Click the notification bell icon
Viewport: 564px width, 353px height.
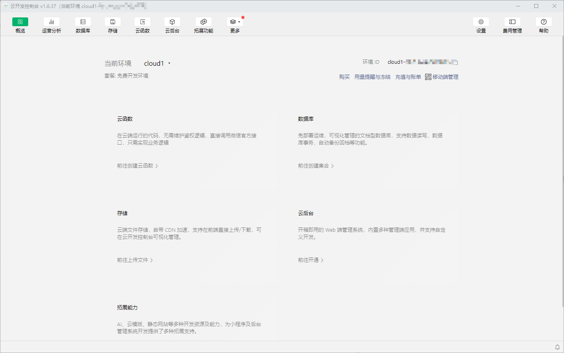(557, 347)
